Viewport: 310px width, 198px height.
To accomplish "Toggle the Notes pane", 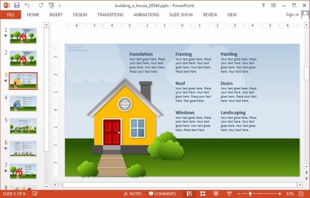I will click(x=133, y=194).
